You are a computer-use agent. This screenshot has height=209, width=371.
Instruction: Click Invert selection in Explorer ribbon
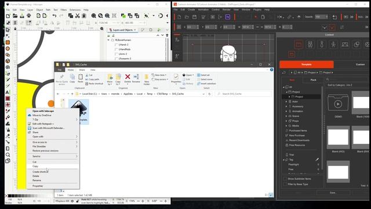click(x=206, y=84)
